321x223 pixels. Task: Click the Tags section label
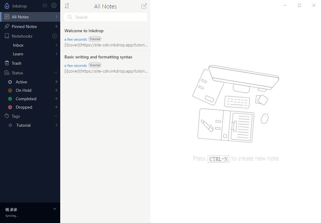click(x=16, y=116)
